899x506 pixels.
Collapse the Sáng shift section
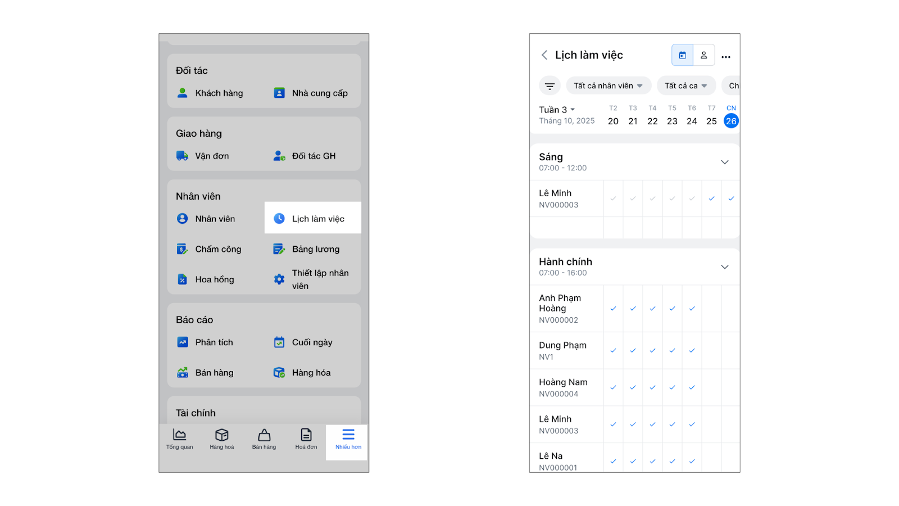[x=724, y=162]
